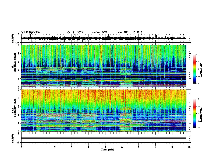213x165 pixels.
Task: Click the '-7' label on ch.2 color scale
Action: point(198,128)
